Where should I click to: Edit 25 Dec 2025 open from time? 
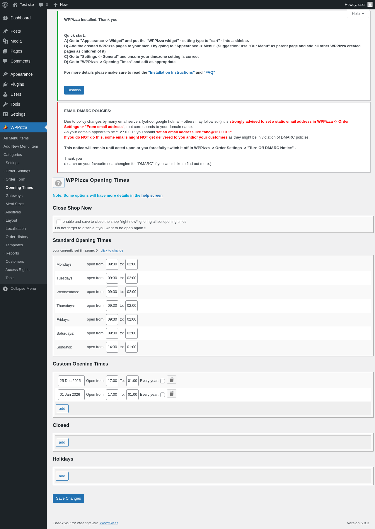tap(112, 381)
